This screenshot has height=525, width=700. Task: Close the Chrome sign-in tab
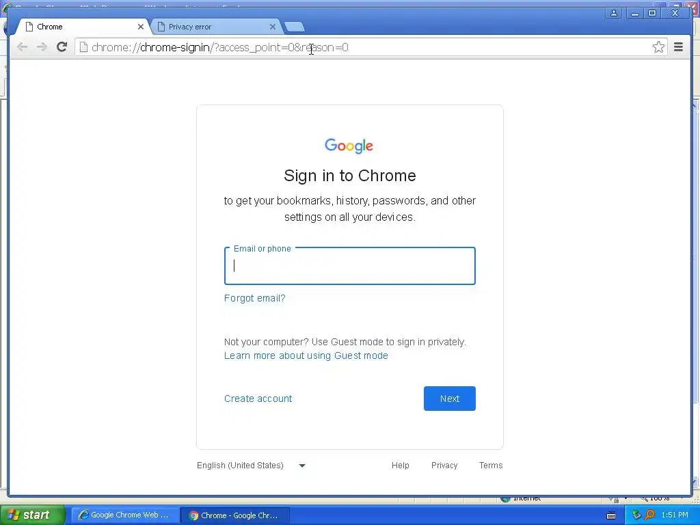click(141, 27)
